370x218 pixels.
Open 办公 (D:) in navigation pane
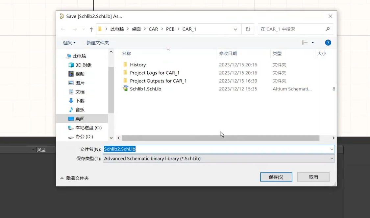(84, 136)
